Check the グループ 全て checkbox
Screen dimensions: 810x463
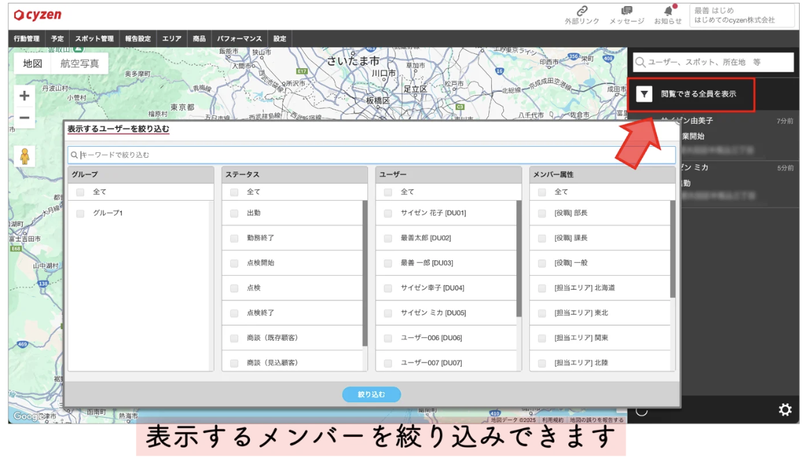[x=80, y=192]
